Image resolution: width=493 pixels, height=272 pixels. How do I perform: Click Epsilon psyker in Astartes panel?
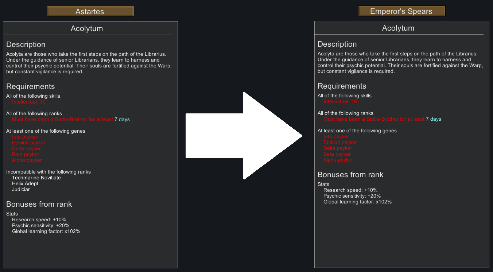pos(29,143)
